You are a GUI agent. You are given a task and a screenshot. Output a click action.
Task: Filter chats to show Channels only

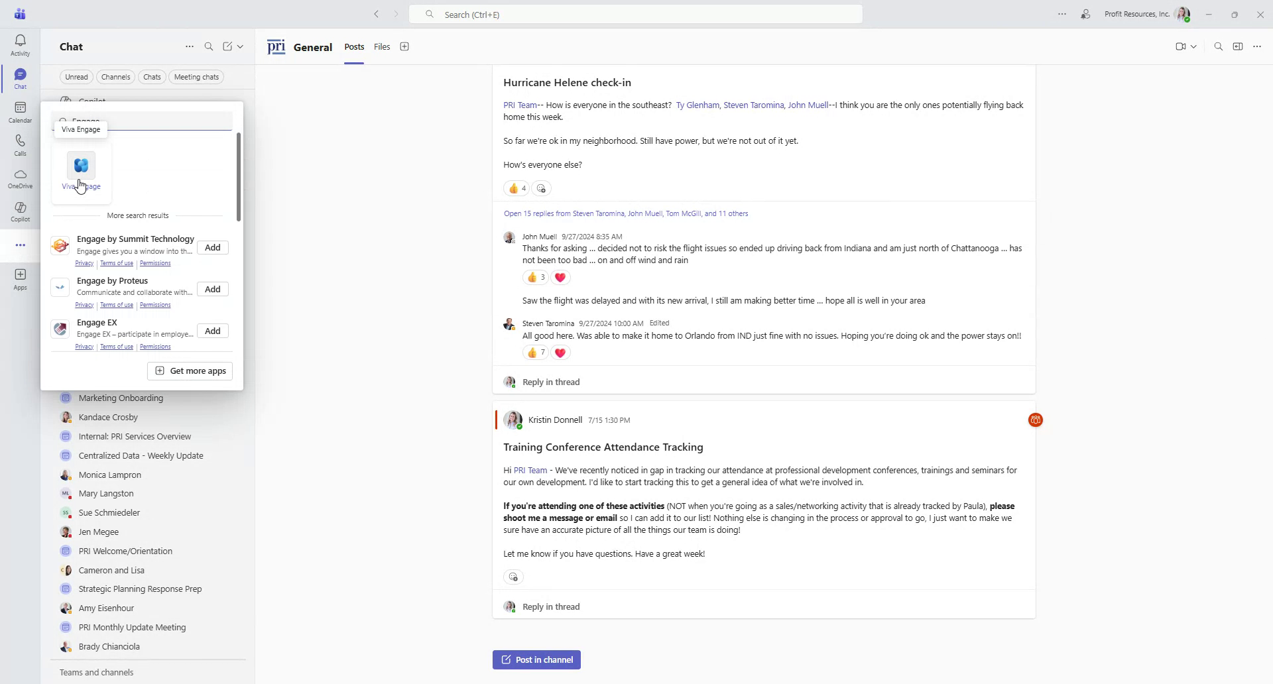115,77
